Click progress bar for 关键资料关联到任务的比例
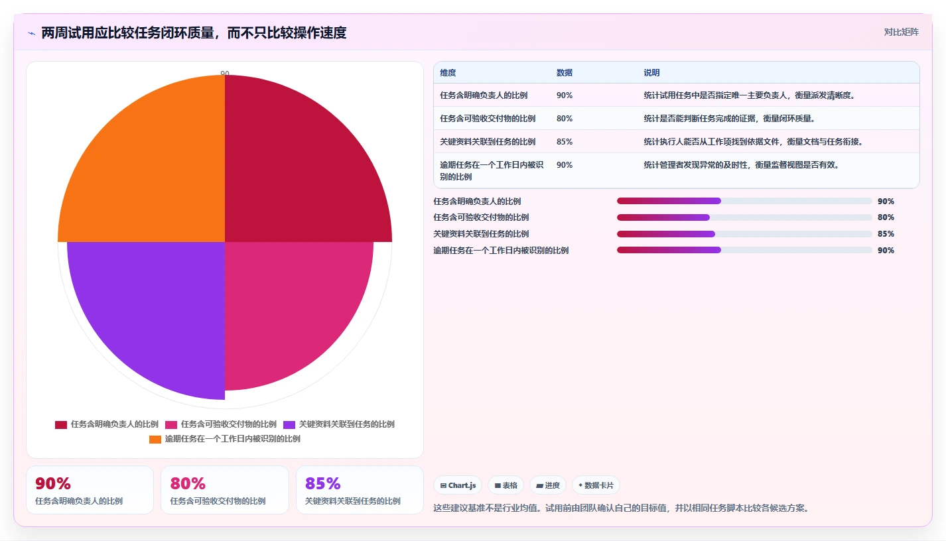 [x=744, y=234]
